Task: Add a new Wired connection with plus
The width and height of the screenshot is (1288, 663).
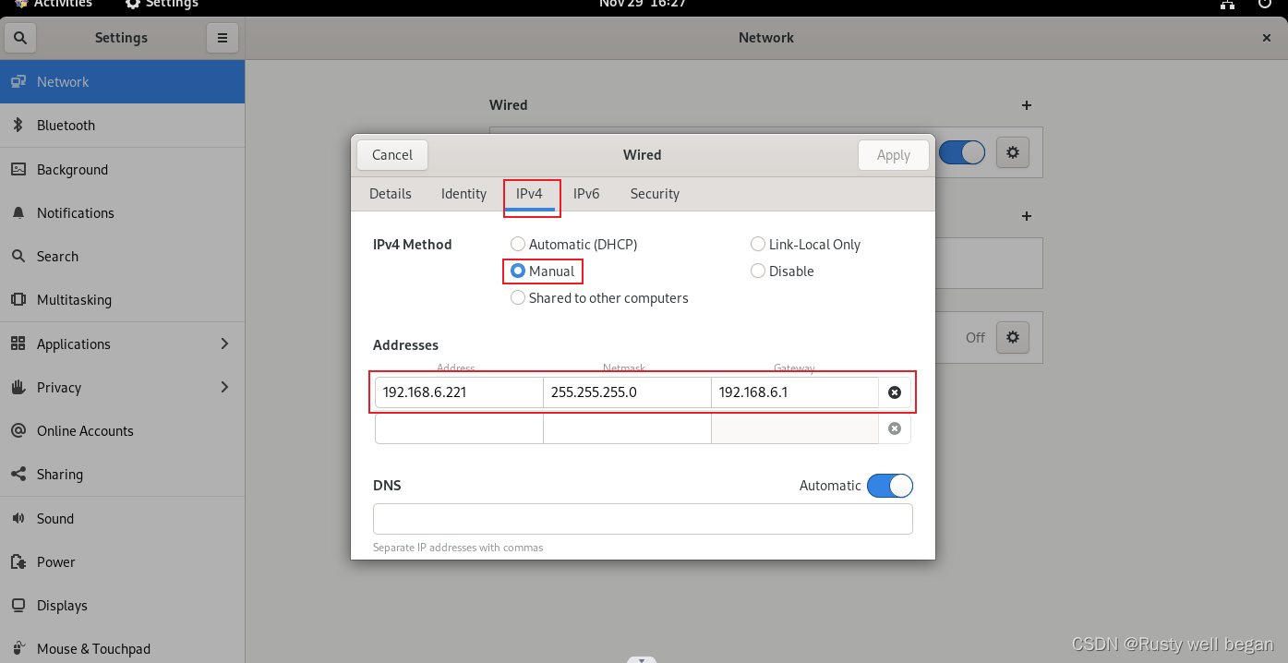Action: [x=1027, y=105]
